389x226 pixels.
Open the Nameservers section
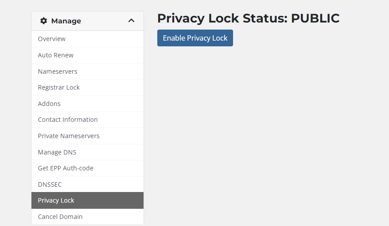(x=87, y=72)
